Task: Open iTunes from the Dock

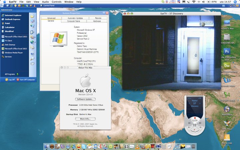Action: (x=95, y=146)
